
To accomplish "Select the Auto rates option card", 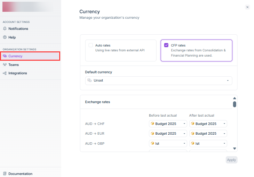I will [121, 50].
